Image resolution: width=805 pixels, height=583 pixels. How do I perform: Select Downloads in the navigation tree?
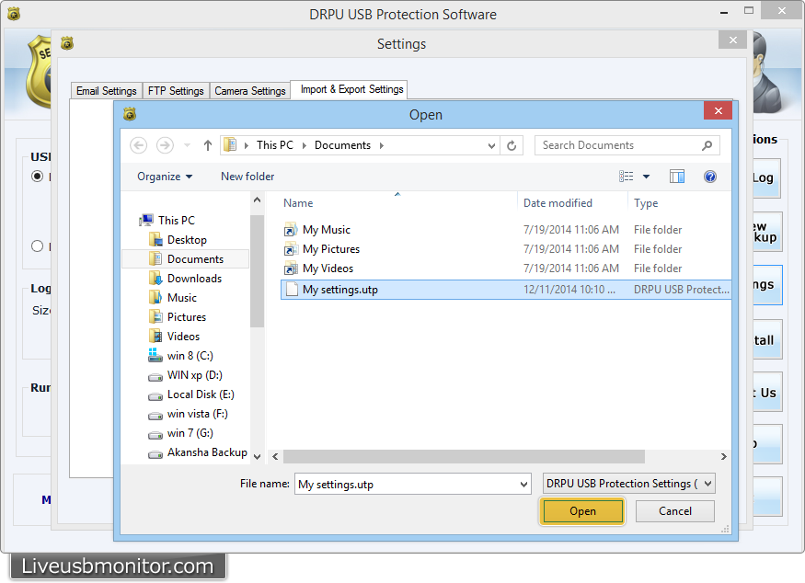point(194,278)
